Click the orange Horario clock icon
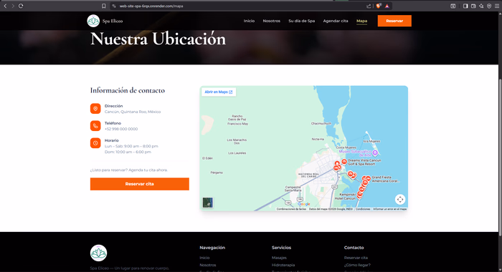Screen dimensions: 502x272 pos(95,143)
